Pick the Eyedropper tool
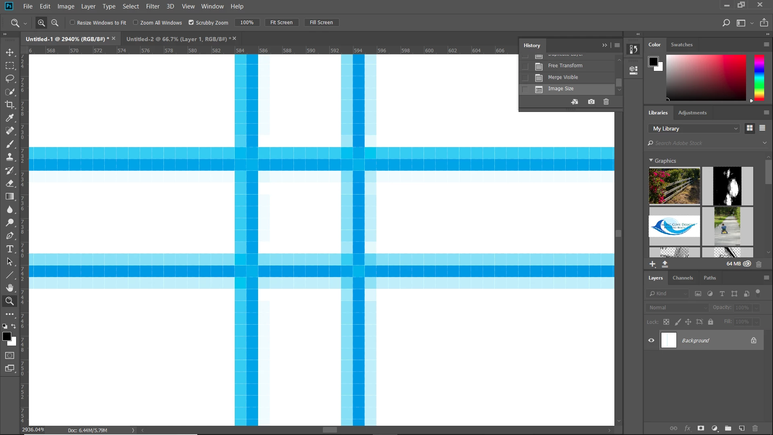This screenshot has width=773, height=435. coord(10,118)
